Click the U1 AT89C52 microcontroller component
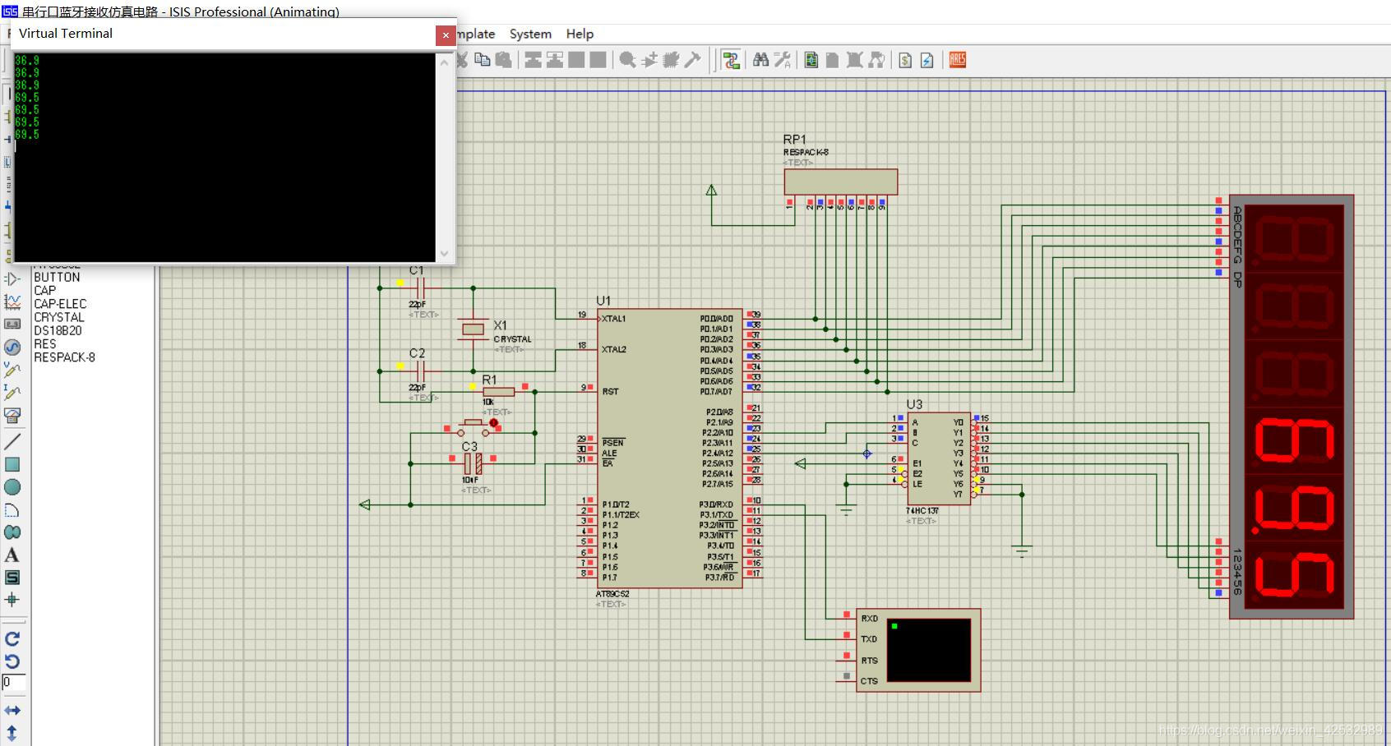Viewport: 1391px width, 746px height. pyautogui.click(x=670, y=448)
